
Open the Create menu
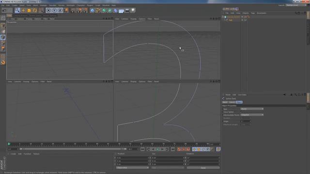tap(15, 5)
